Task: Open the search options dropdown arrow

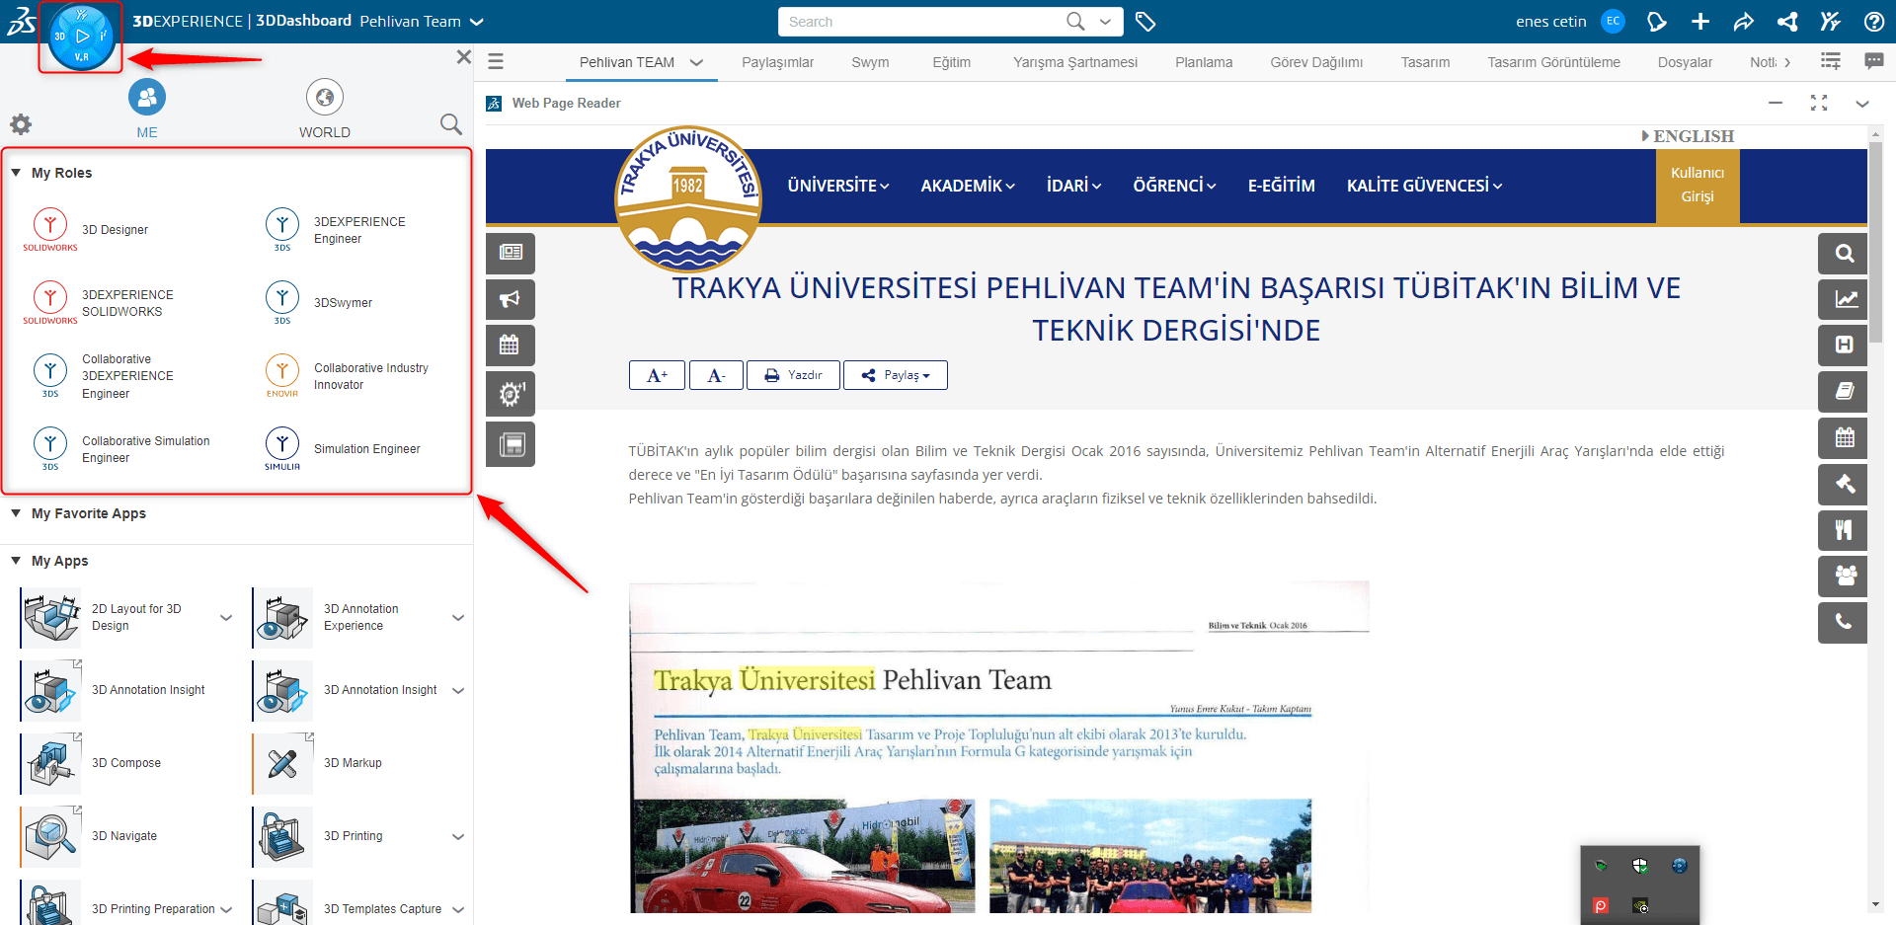Action: (x=1105, y=22)
